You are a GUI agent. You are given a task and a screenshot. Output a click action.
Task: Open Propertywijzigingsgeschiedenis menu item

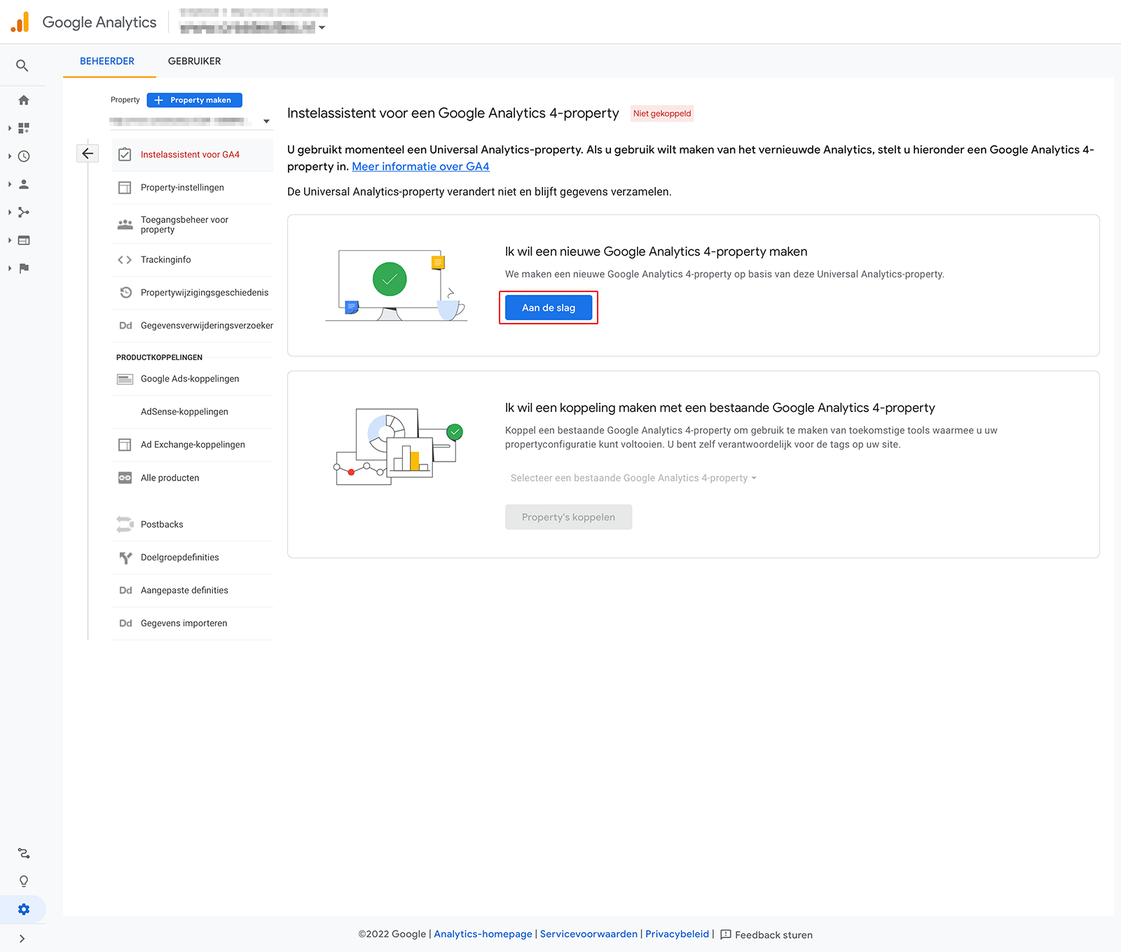point(193,293)
